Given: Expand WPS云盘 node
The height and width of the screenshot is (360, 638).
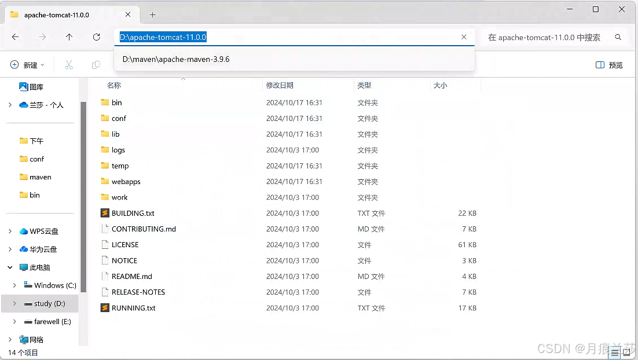Looking at the screenshot, I should coord(10,231).
